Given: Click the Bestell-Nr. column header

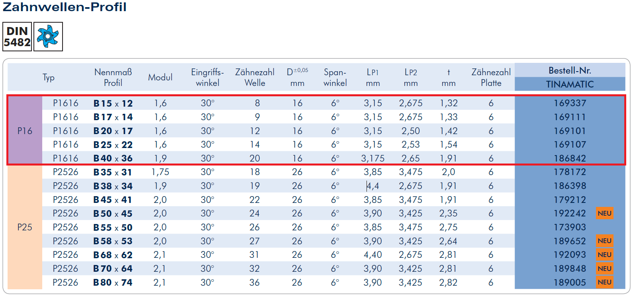Looking at the screenshot, I should coord(570,70).
